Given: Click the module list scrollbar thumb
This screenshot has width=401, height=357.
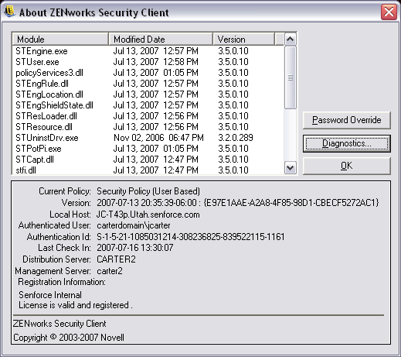Looking at the screenshot, I should 291,77.
